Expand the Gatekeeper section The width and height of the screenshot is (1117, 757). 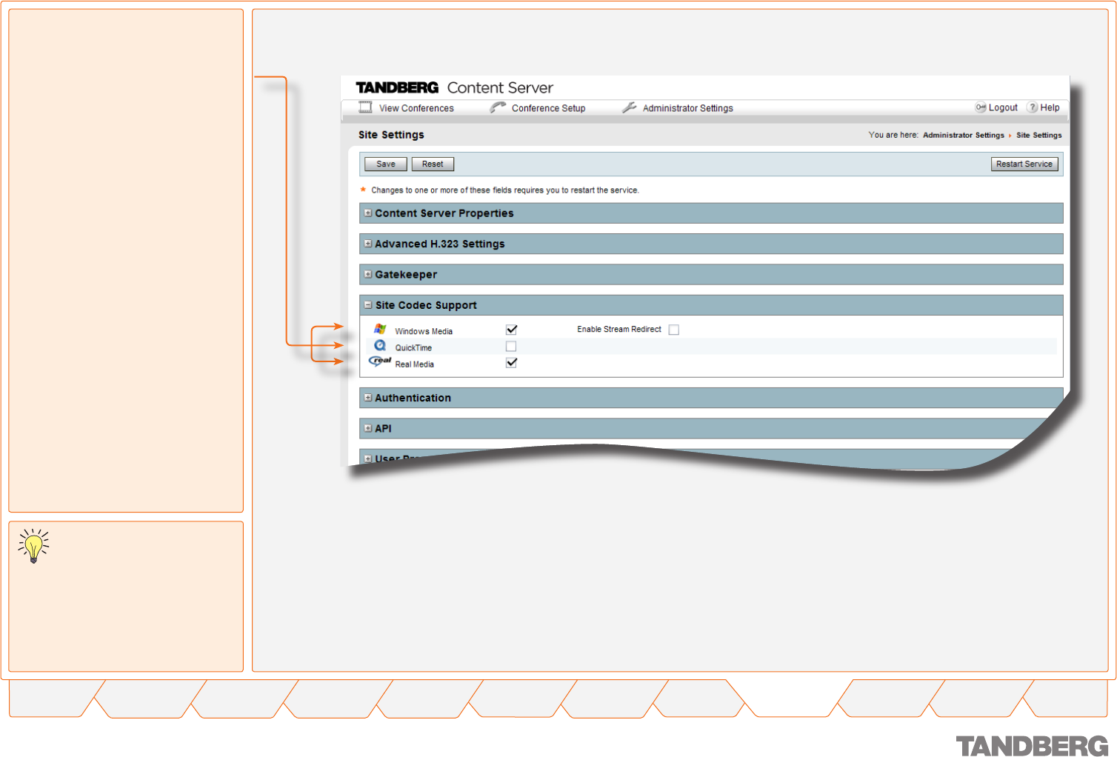368,274
